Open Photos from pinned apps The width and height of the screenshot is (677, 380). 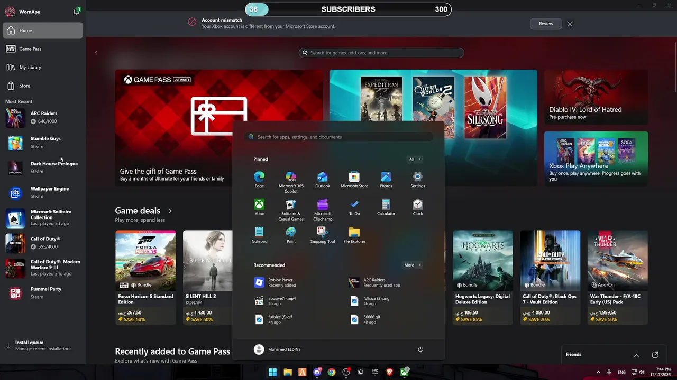386,179
